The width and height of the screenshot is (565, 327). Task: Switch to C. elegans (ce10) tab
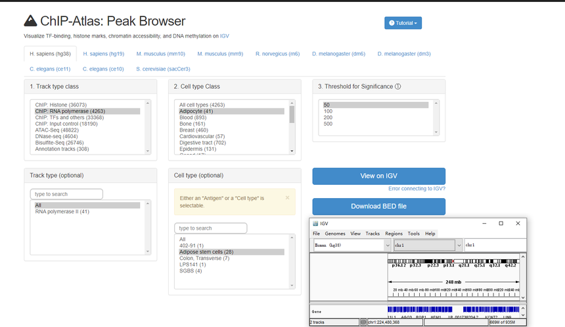[x=103, y=69]
